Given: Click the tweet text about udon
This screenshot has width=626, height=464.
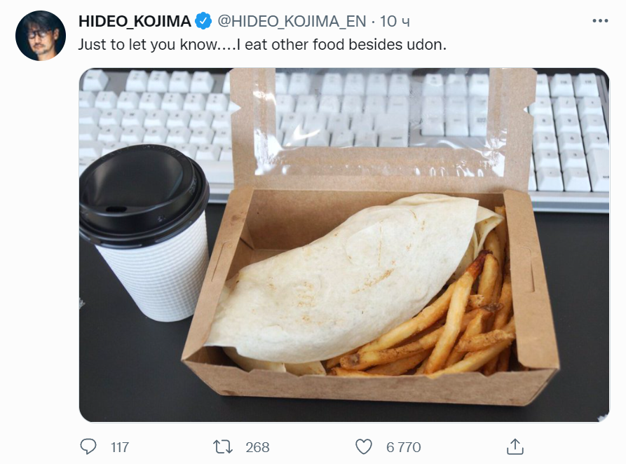Looking at the screenshot, I should (262, 45).
